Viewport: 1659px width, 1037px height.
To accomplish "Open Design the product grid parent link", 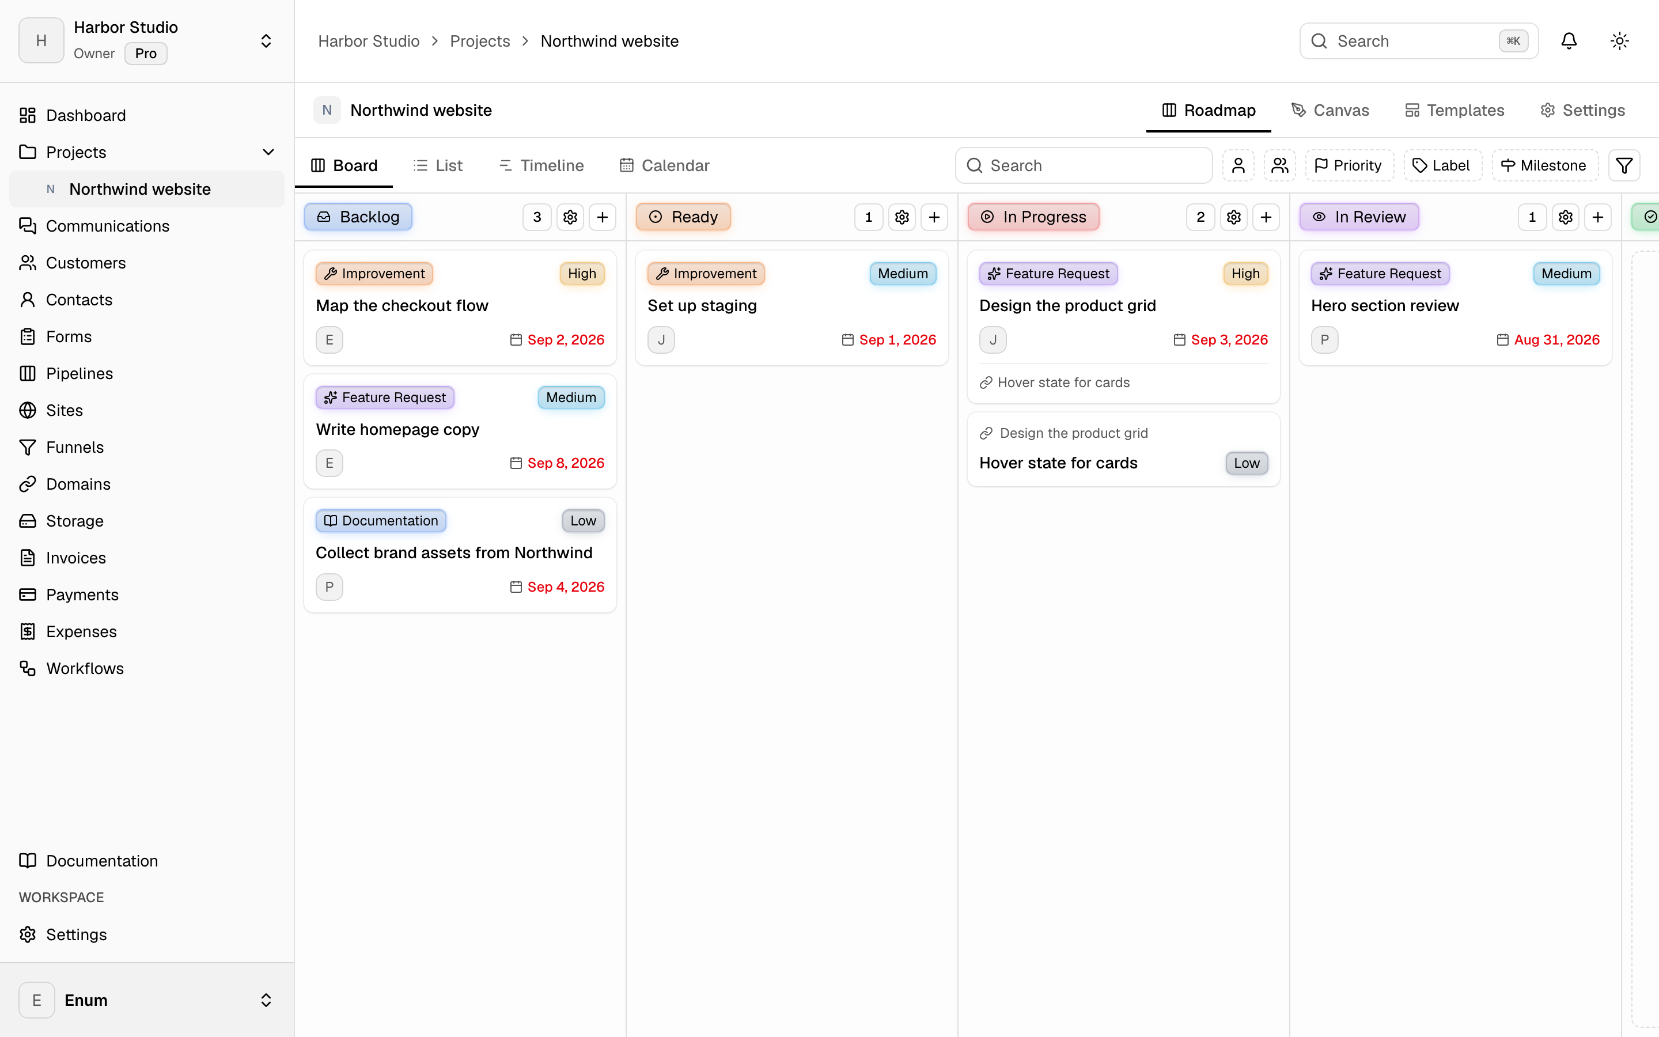I will pos(1064,433).
